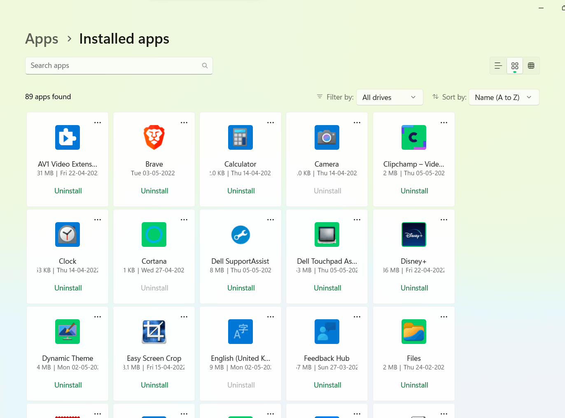565x418 pixels.
Task: Open more options for AV1 Video Extension
Action: 98,123
